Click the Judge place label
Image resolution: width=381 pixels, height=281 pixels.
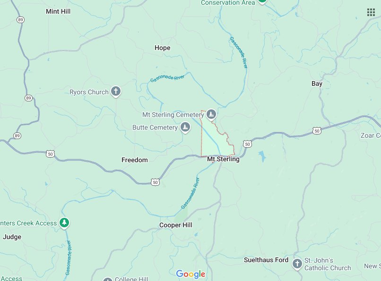(12, 237)
